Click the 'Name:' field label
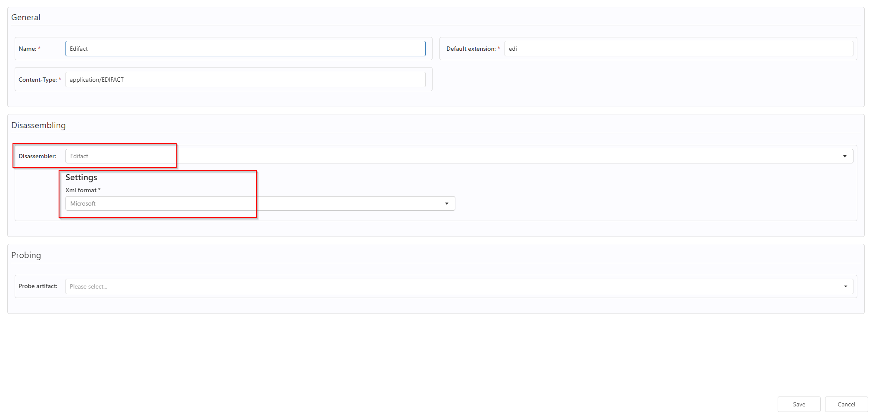 pos(28,49)
